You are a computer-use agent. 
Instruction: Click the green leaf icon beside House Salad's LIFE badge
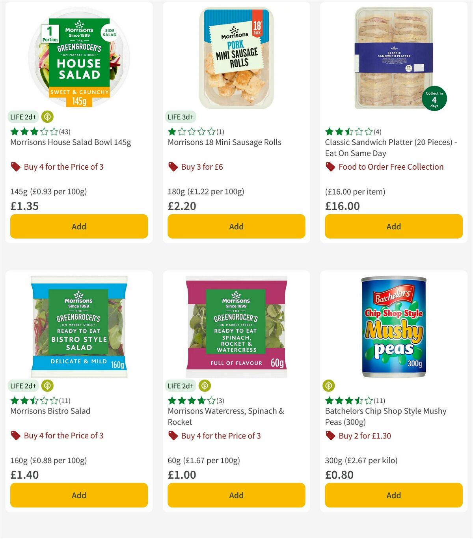47,117
